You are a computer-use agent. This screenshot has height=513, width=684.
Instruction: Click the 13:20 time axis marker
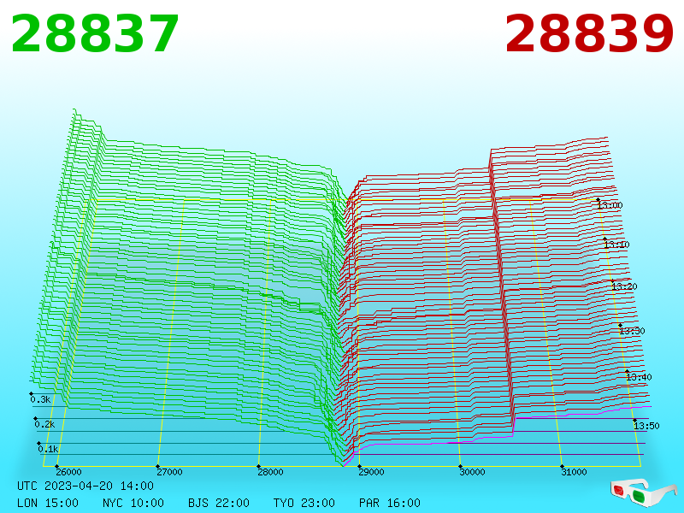[625, 286]
